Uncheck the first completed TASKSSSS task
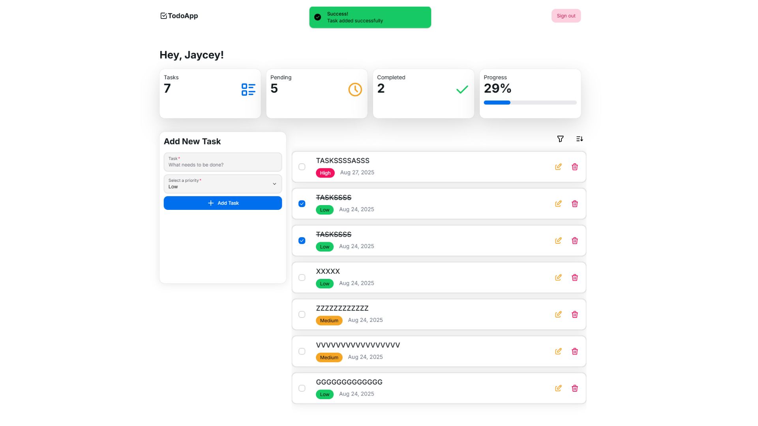Screen dimensions: 758x426 302,204
